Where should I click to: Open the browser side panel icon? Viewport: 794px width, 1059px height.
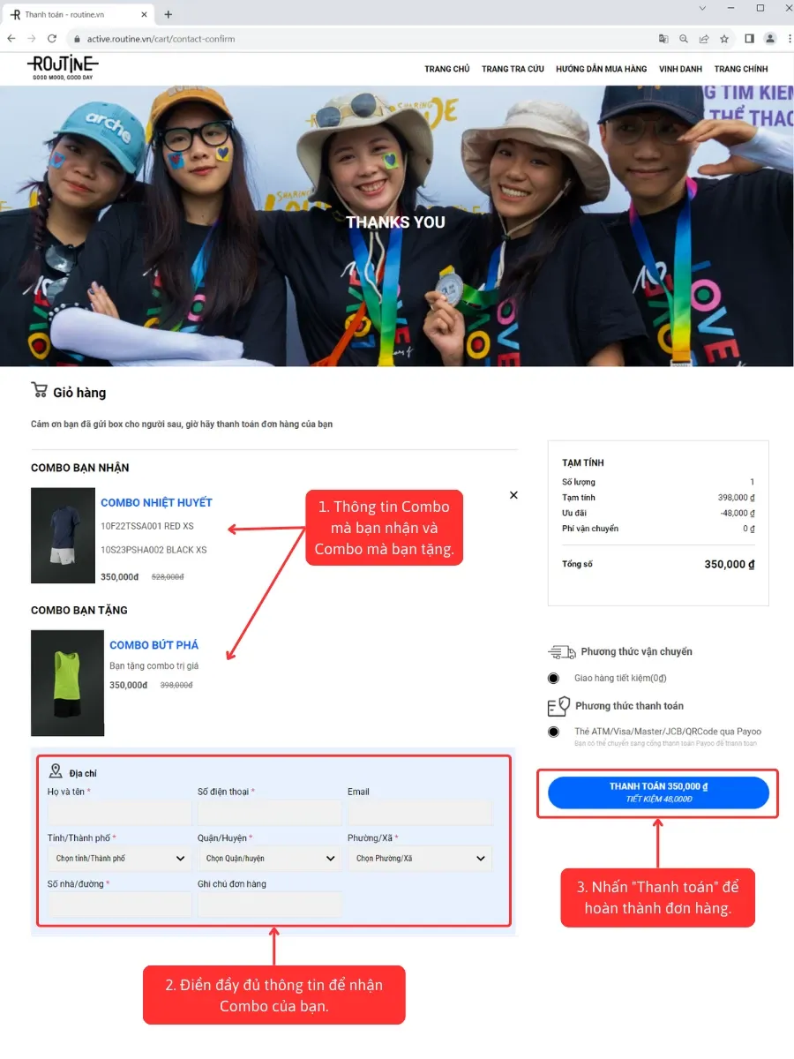coord(749,39)
